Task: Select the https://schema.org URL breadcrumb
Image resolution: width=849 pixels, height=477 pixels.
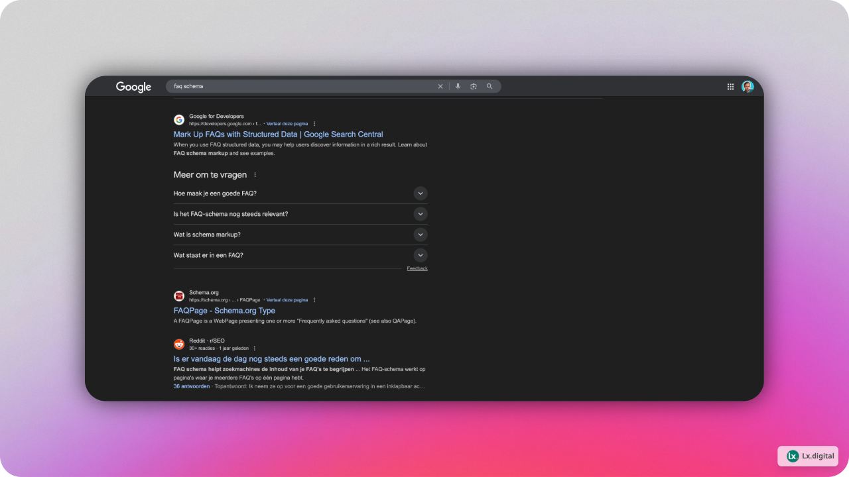Action: point(225,300)
